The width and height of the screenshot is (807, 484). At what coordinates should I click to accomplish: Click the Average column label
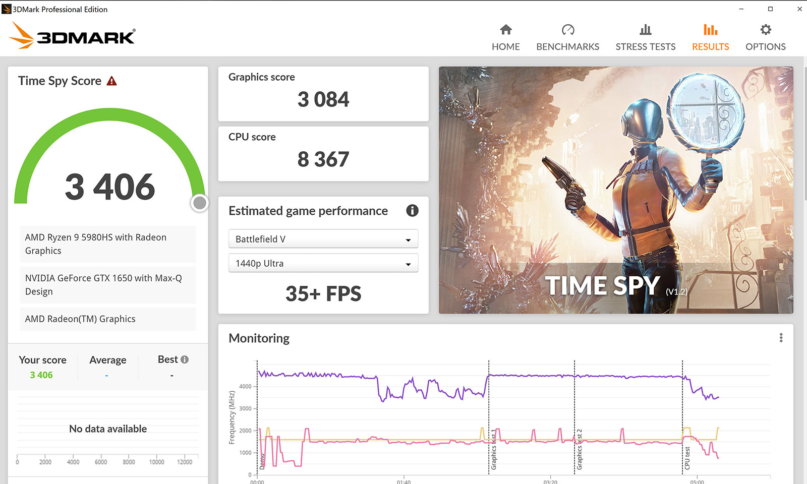coord(107,360)
